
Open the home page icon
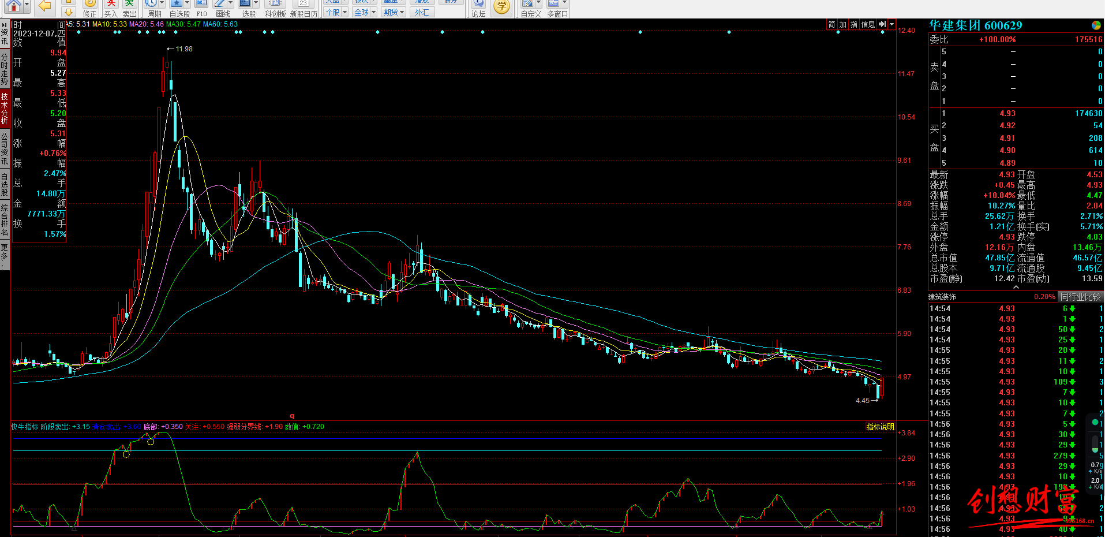point(14,6)
